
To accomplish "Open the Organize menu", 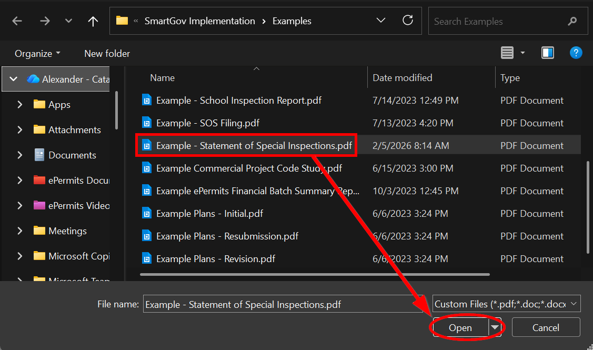I will pyautogui.click(x=37, y=54).
